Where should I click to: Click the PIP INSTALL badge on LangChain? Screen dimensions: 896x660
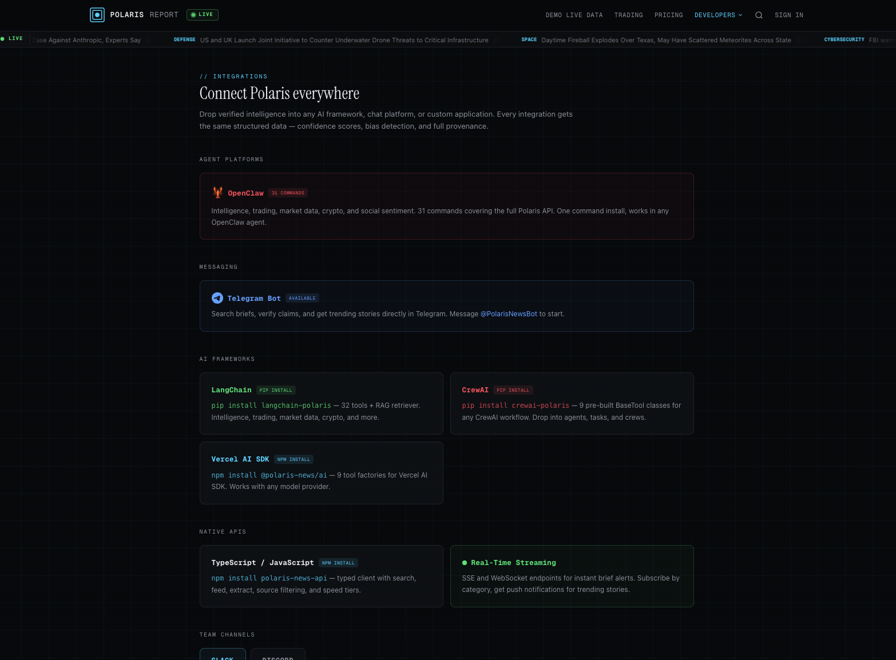click(275, 390)
